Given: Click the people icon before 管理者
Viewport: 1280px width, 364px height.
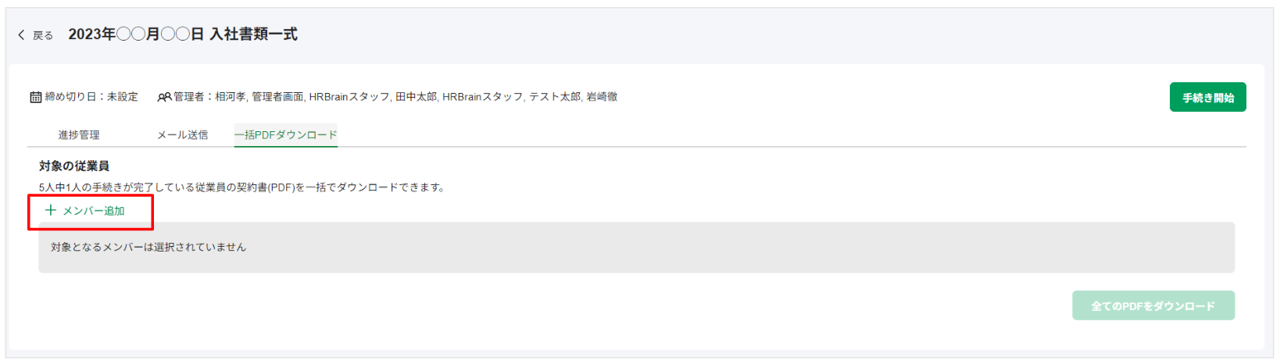Looking at the screenshot, I should pyautogui.click(x=164, y=97).
